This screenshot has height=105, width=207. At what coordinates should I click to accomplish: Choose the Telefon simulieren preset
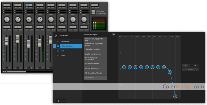tap(95, 68)
